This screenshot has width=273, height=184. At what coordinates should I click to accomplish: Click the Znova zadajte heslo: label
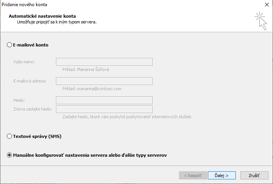pyautogui.click(x=33, y=109)
